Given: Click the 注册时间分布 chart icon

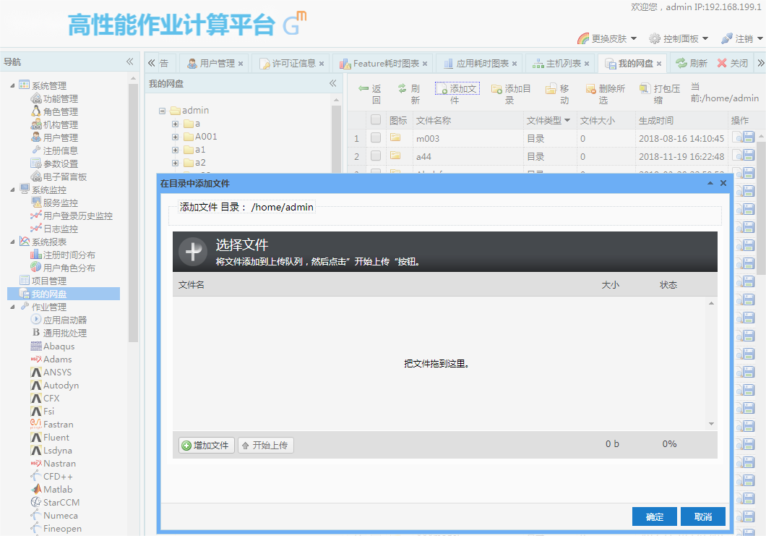Looking at the screenshot, I should (36, 255).
